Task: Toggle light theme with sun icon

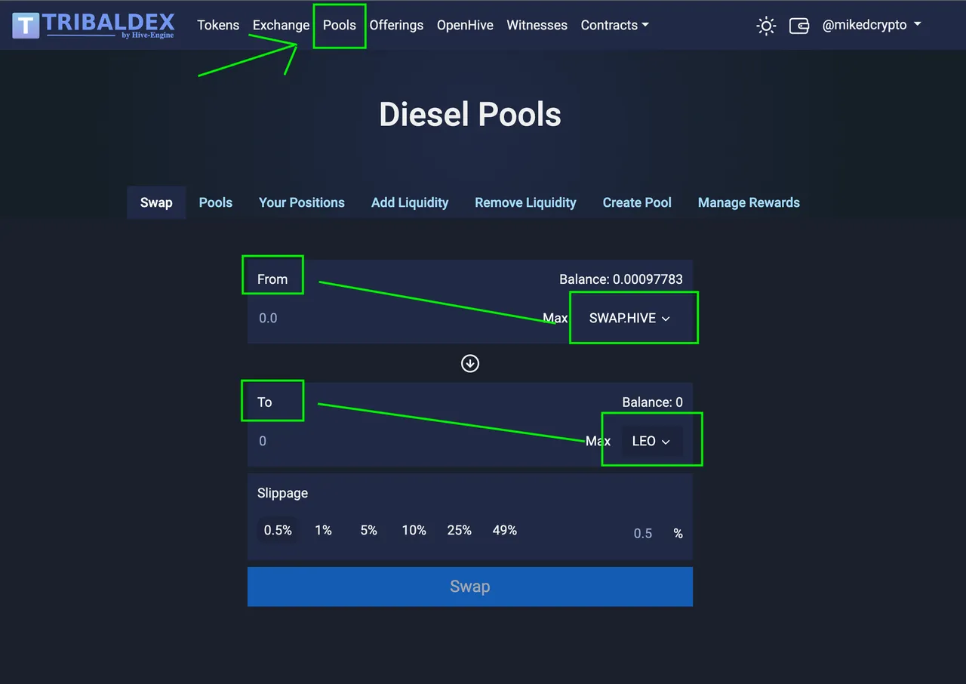Action: [x=766, y=26]
